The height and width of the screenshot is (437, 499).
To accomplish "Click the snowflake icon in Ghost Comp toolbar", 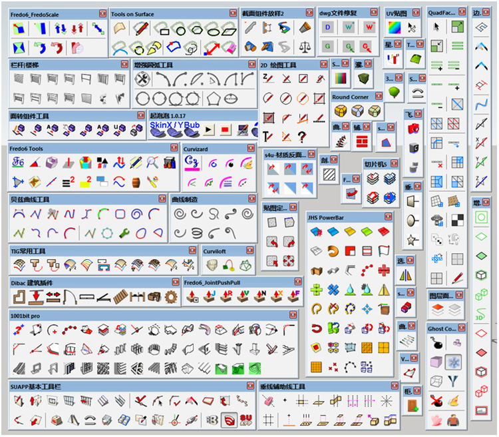I will (x=453, y=362).
